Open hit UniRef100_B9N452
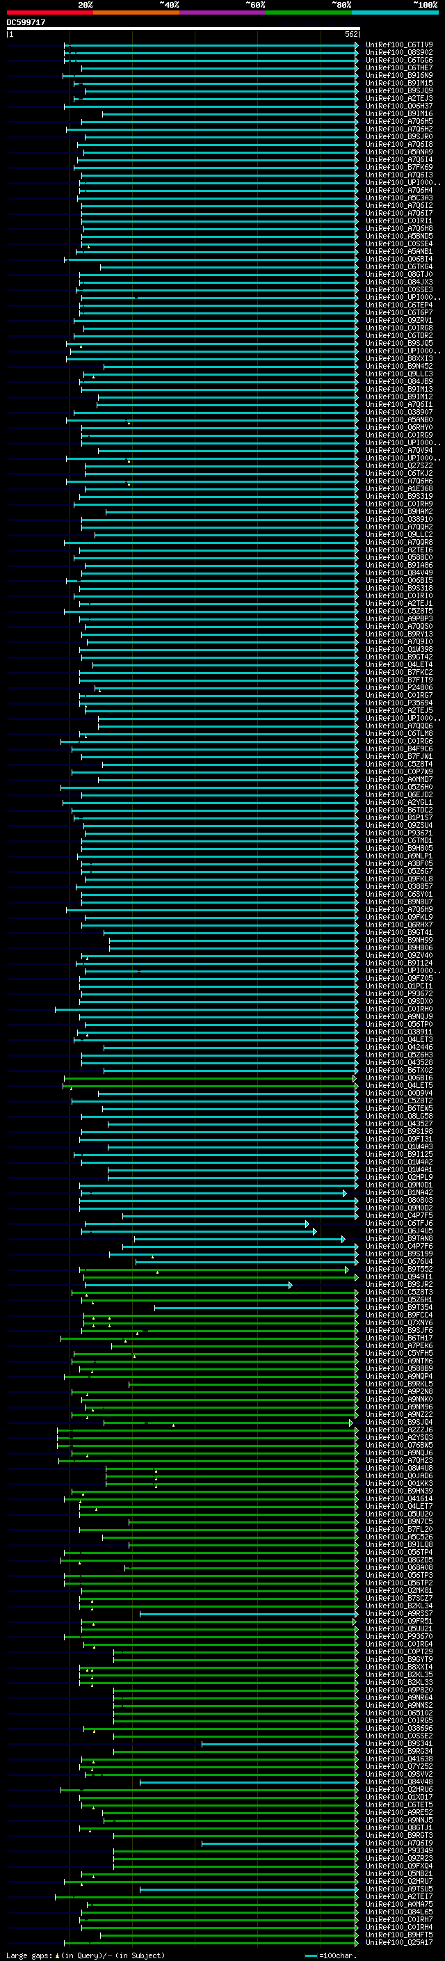The image size is (445, 1961). [x=398, y=366]
